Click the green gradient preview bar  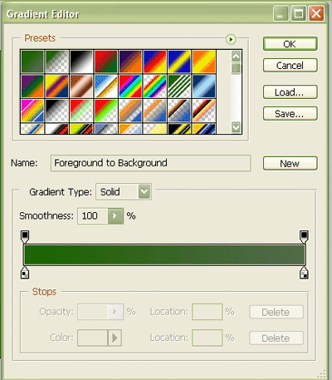[164, 254]
